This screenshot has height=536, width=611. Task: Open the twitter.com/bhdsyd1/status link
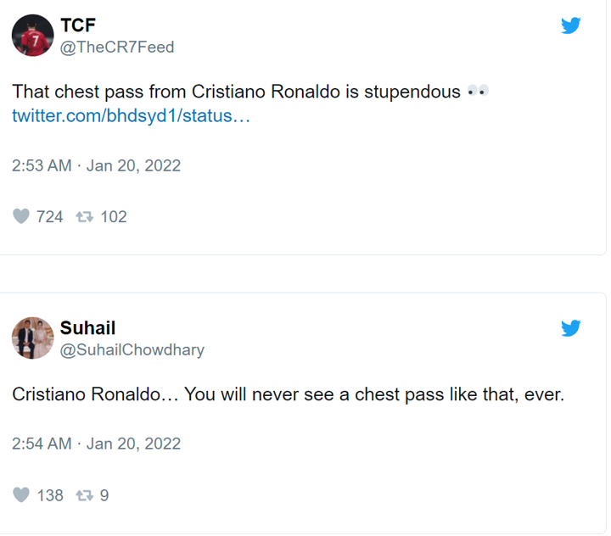click(x=131, y=116)
